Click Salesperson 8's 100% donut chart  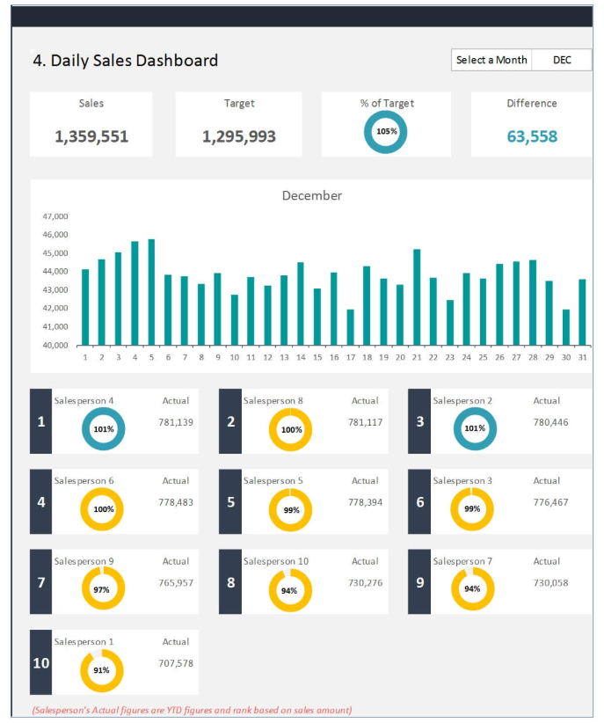tap(291, 430)
